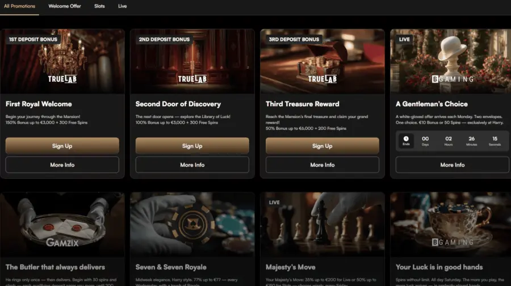Click the Majesty's Move chess image
This screenshot has height=286, width=511.
point(322,224)
